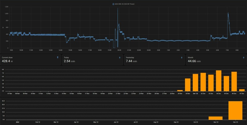Click the 8:00 label on the power time axis
The width and height of the screenshot is (247, 125).
point(237,50)
